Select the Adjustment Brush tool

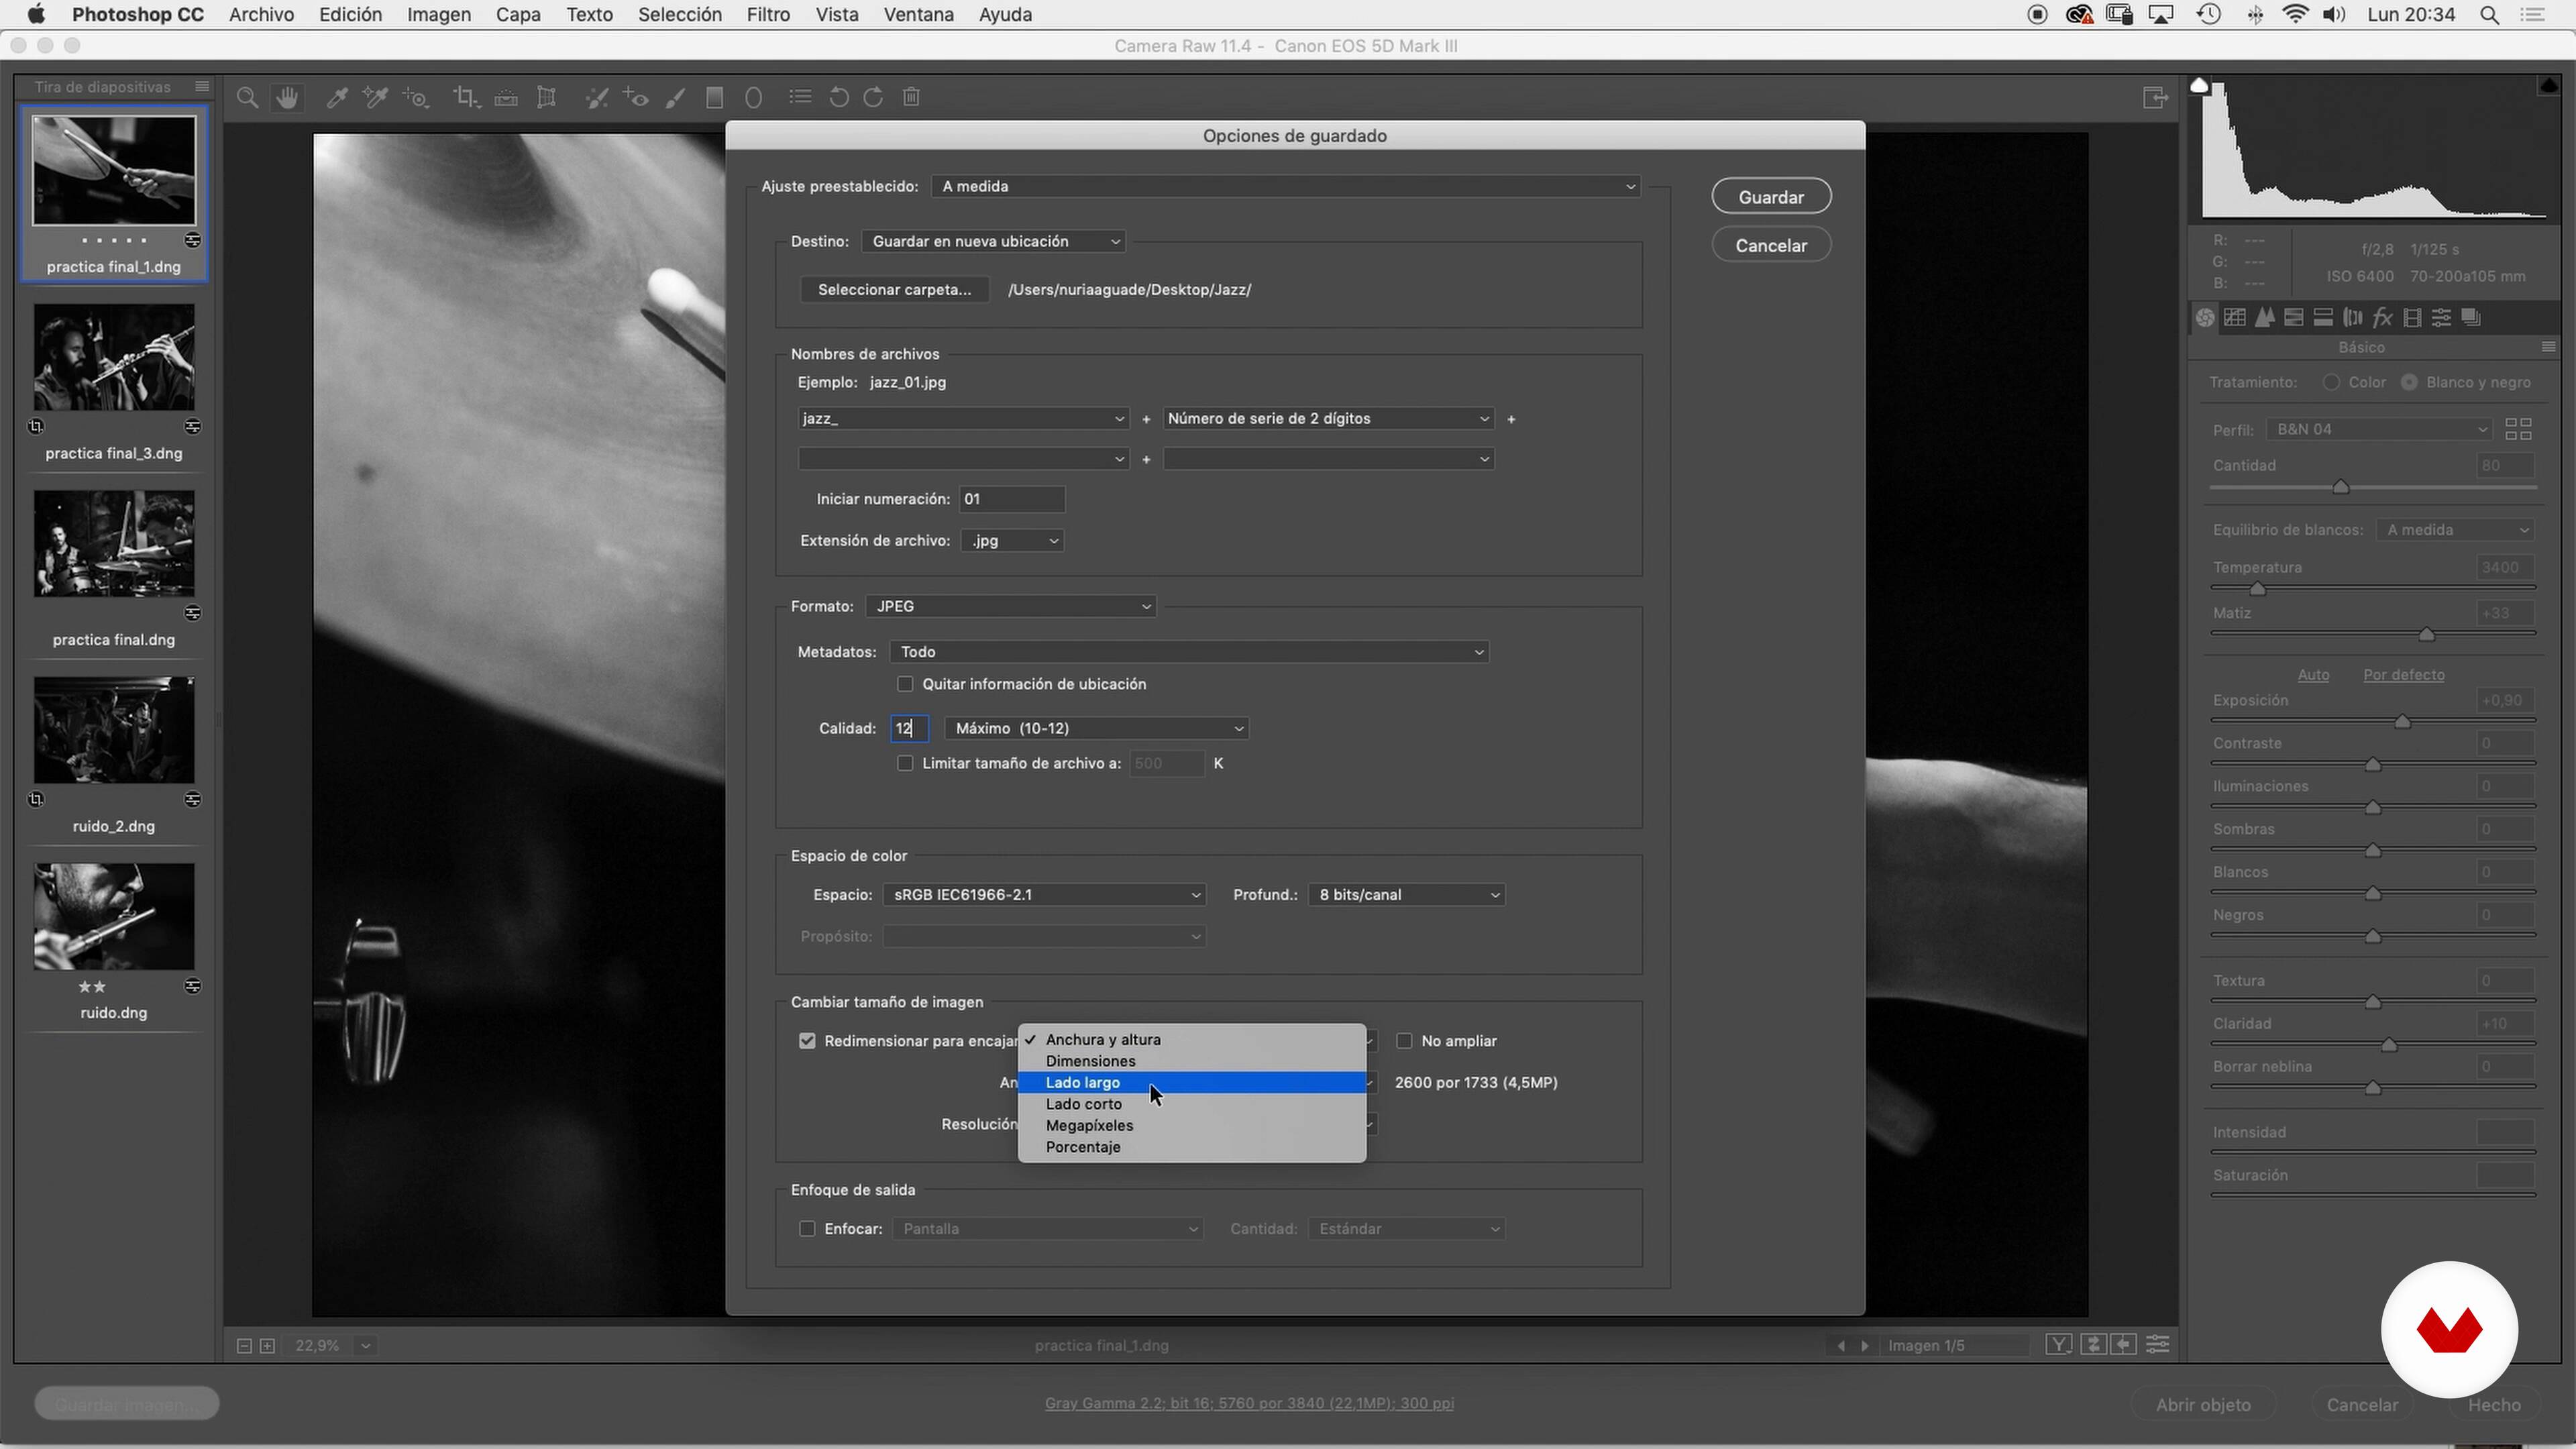[x=676, y=97]
